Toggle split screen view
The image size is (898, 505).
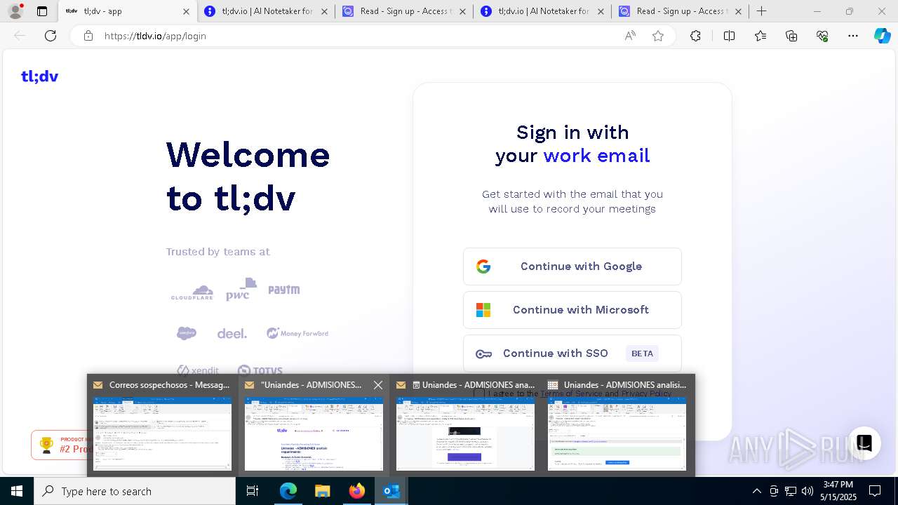click(729, 36)
